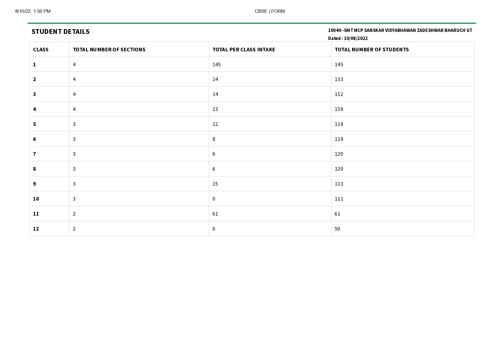
Task: Select the student count 111 for class 10
Action: pos(339,199)
